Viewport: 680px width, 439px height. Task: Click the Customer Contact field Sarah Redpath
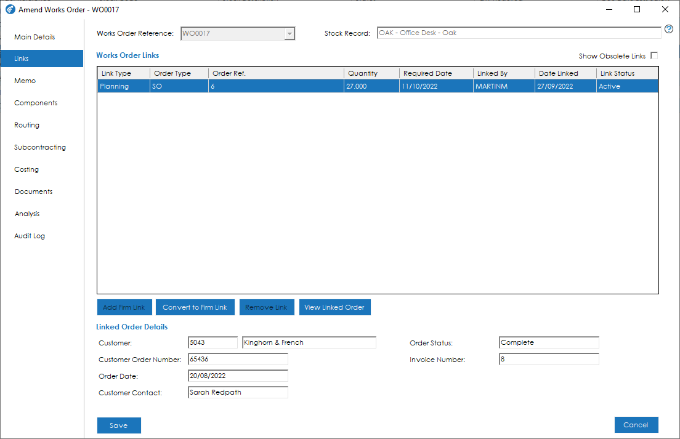click(x=238, y=392)
